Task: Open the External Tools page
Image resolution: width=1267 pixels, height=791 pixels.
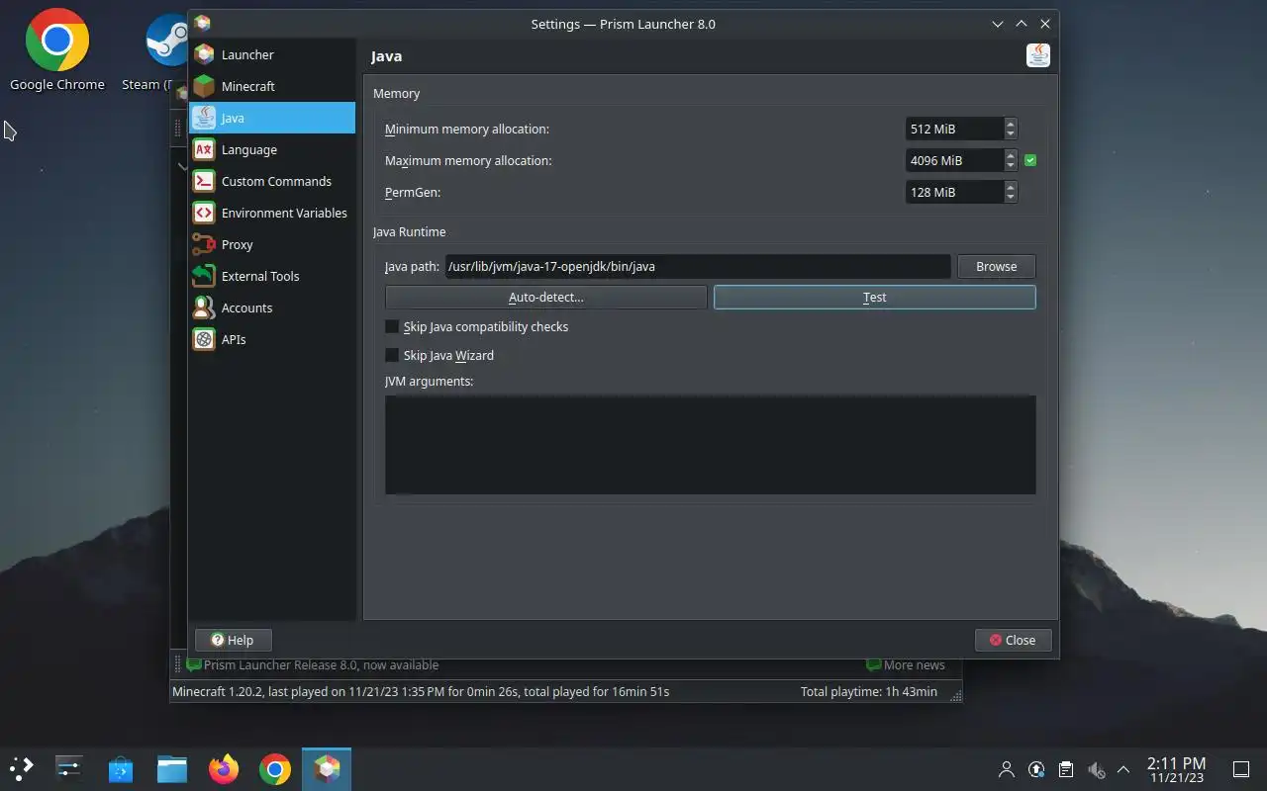Action: point(271,276)
